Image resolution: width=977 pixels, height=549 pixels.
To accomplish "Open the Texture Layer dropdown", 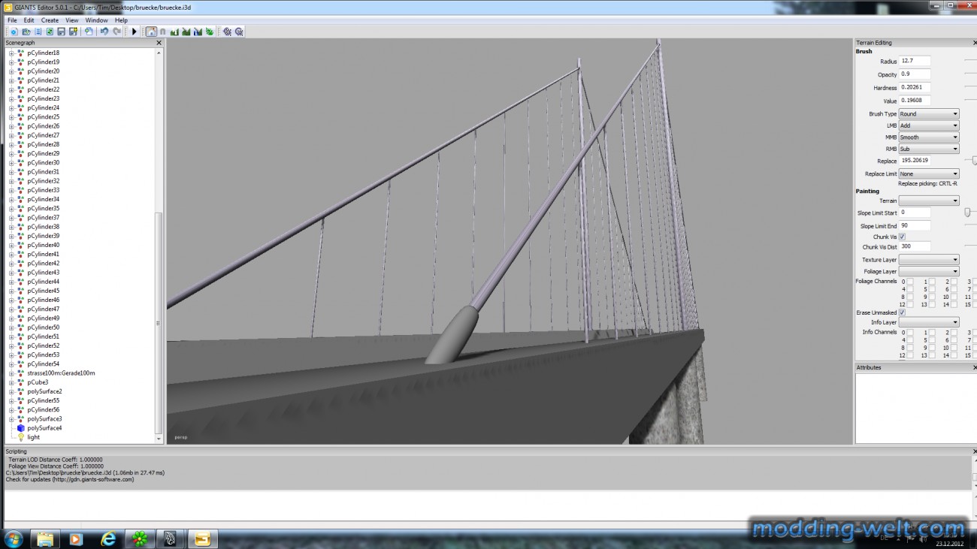I will [x=929, y=260].
